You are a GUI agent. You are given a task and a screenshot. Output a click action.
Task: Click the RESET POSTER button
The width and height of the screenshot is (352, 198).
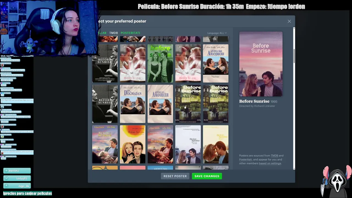[175, 176]
